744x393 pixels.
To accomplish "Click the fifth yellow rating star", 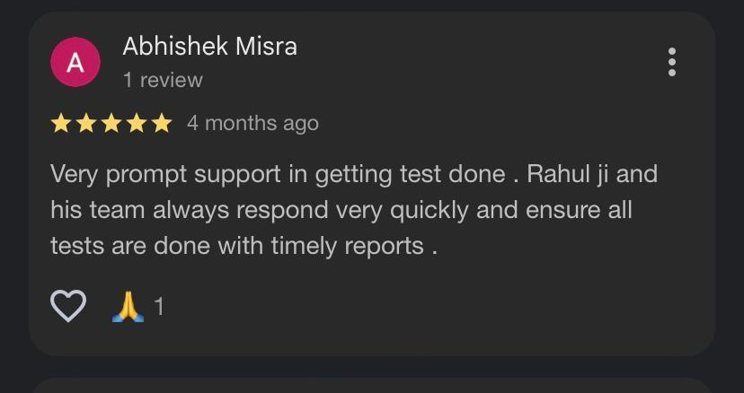I will pyautogui.click(x=162, y=123).
